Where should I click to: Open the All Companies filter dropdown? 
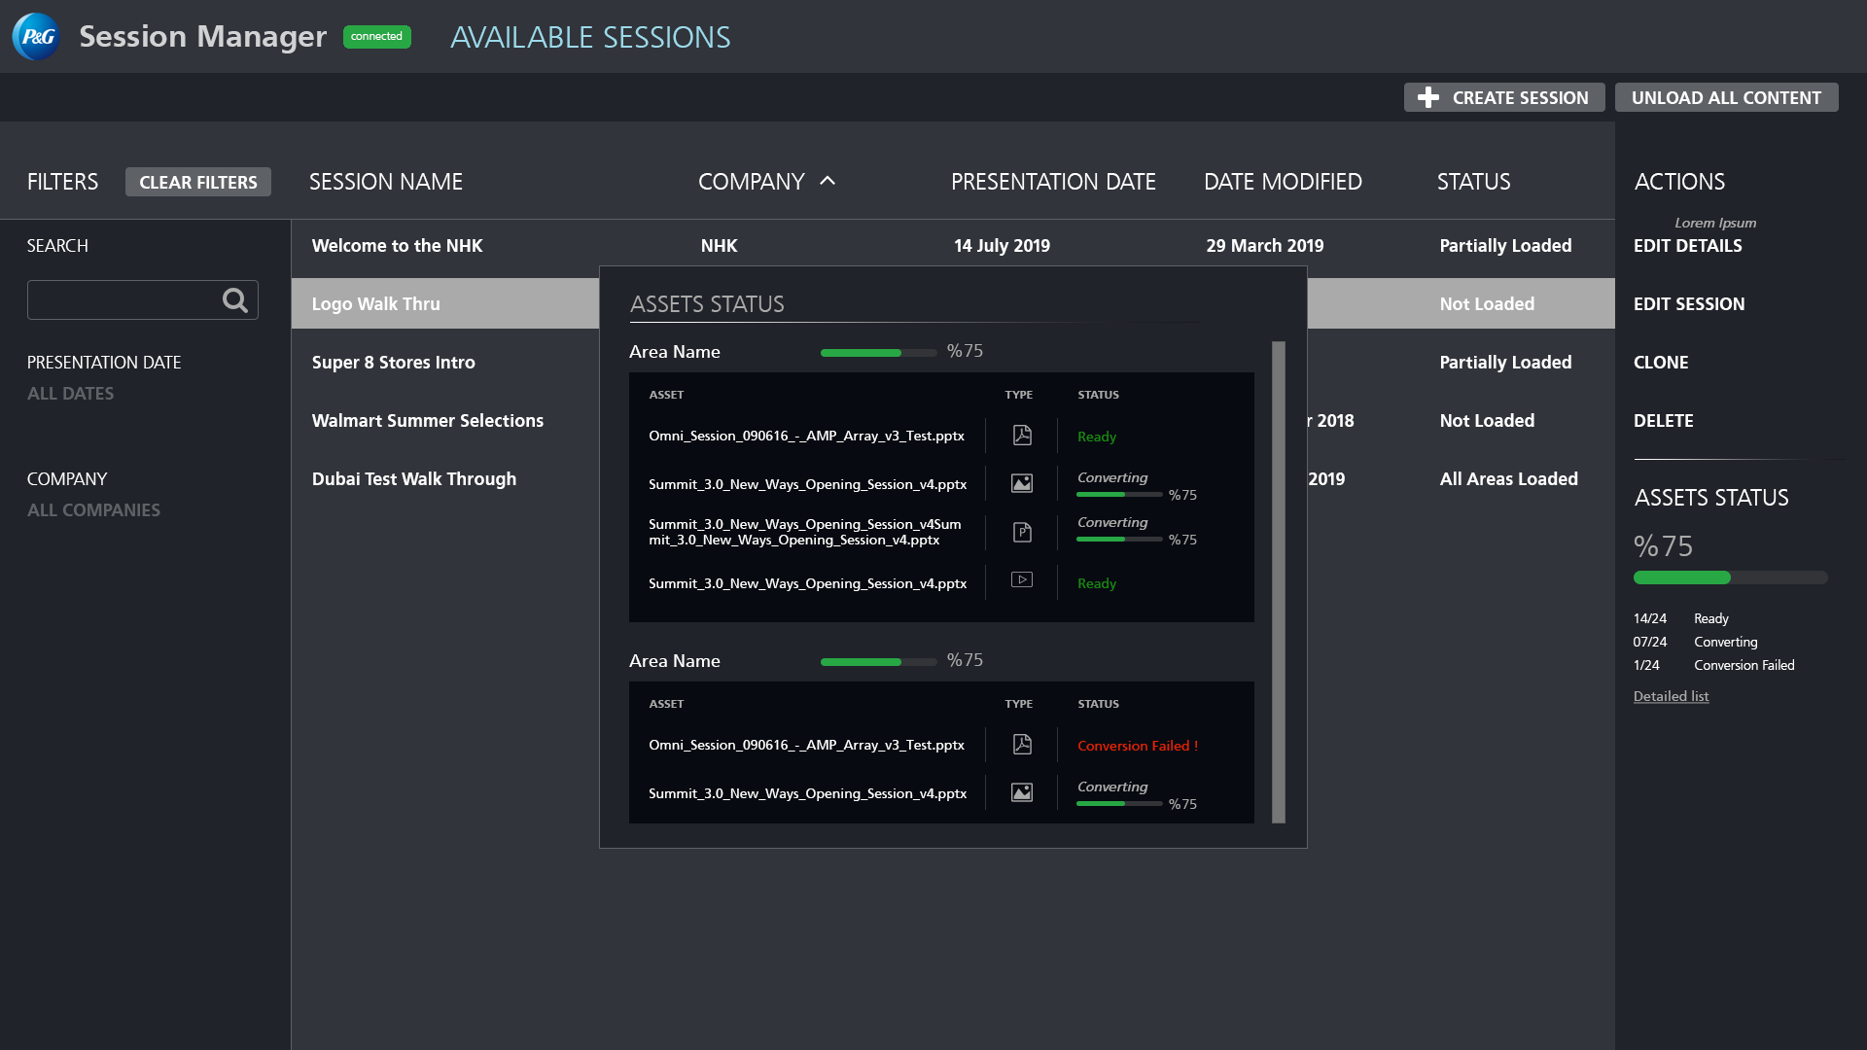click(x=93, y=510)
